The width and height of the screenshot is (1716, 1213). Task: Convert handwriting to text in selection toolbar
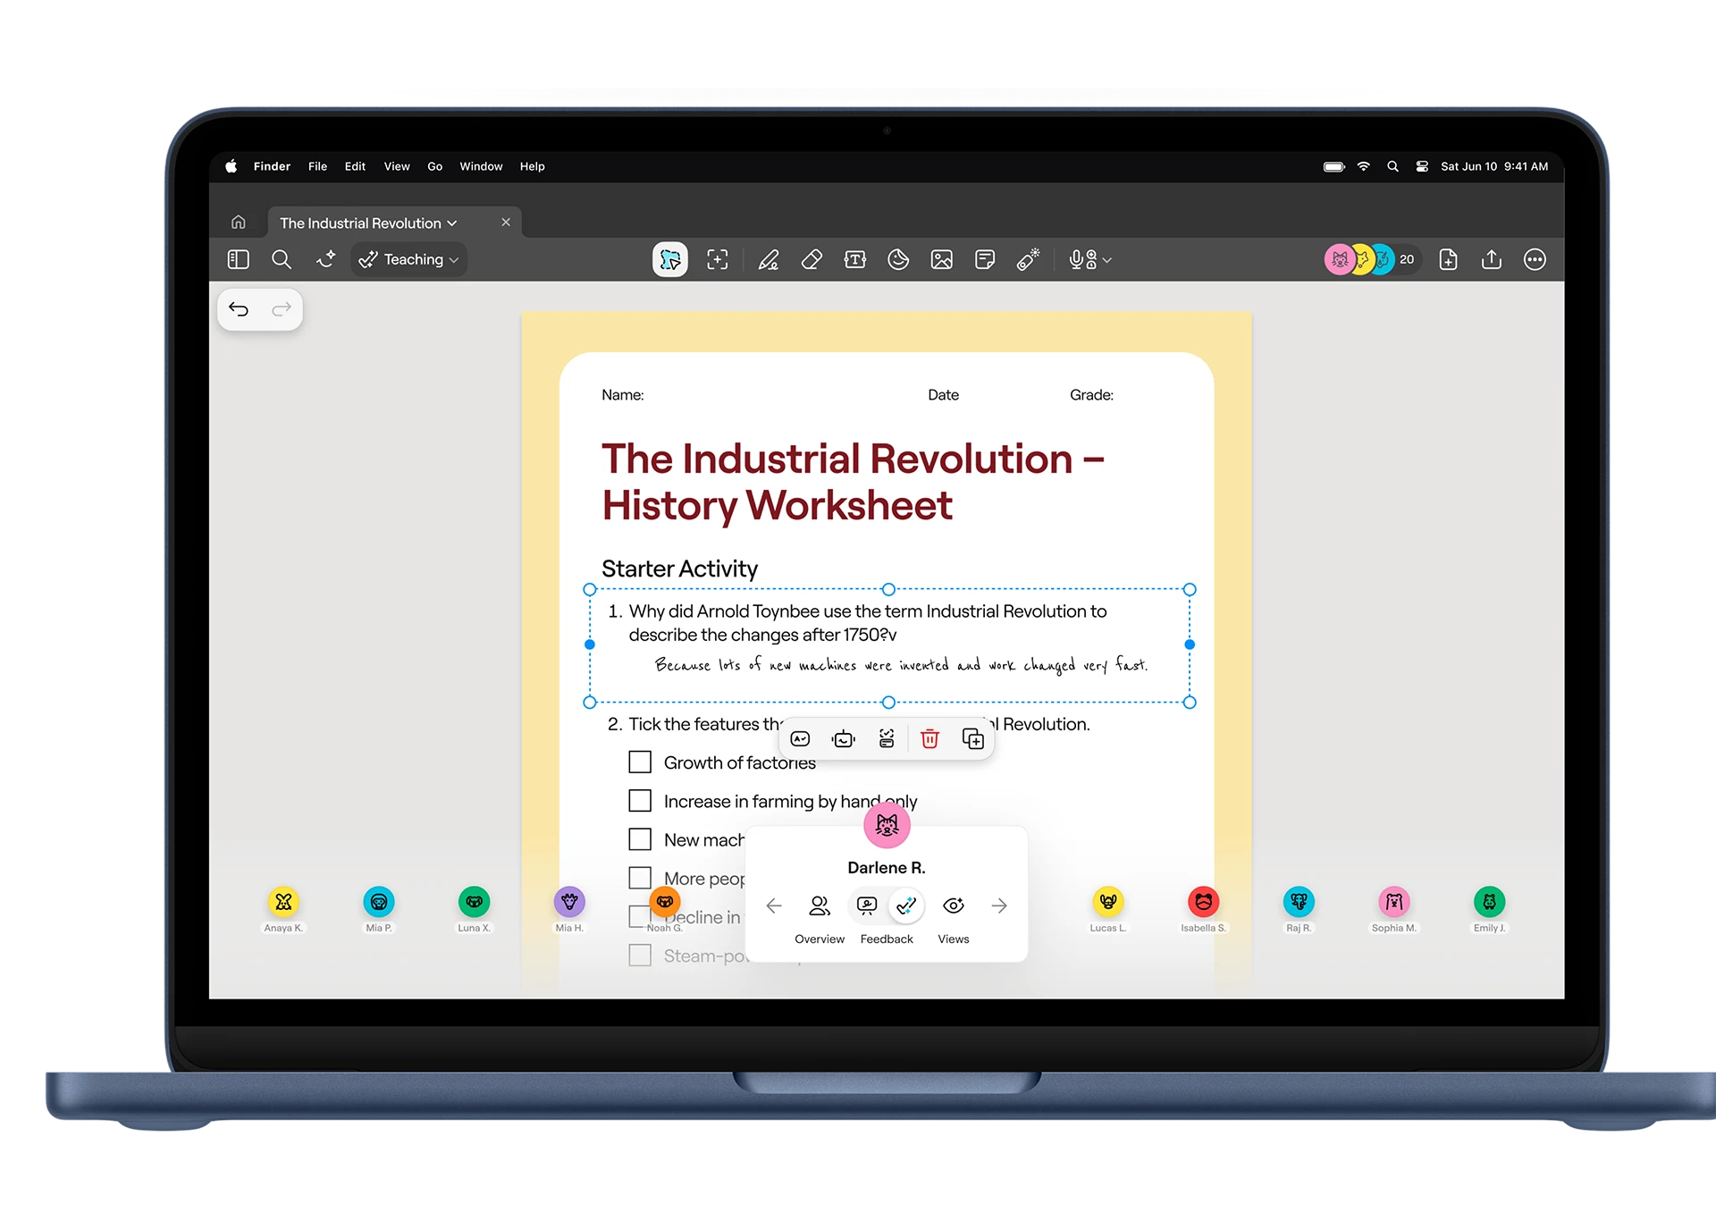[x=800, y=738]
